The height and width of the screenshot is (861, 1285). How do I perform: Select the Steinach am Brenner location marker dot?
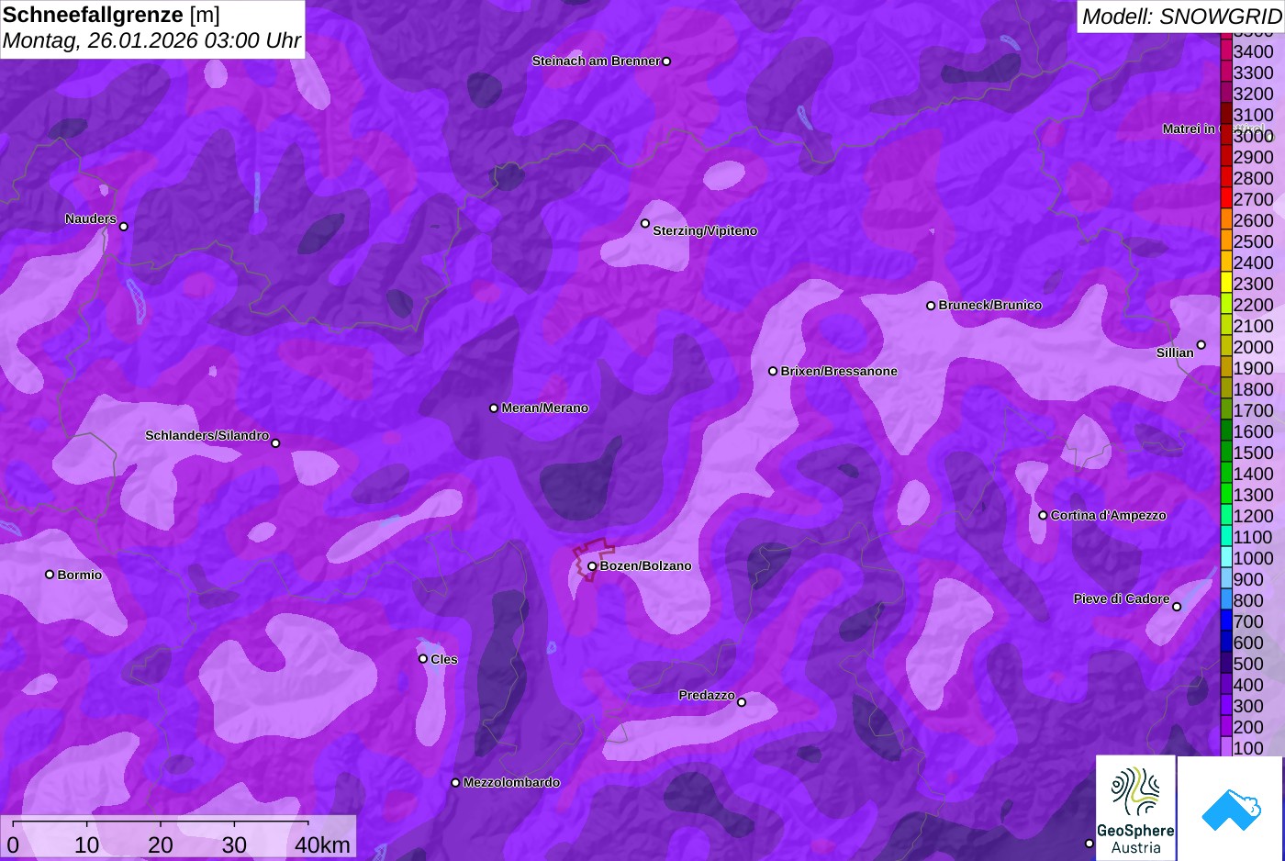(666, 61)
